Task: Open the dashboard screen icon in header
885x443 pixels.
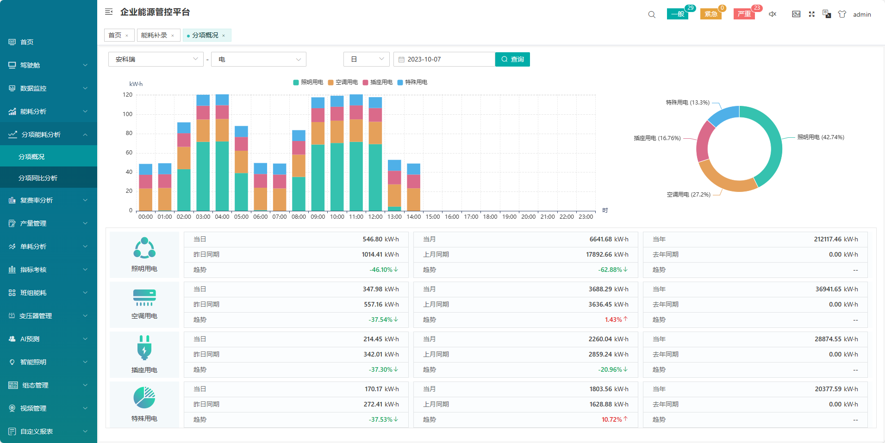Action: pos(796,14)
